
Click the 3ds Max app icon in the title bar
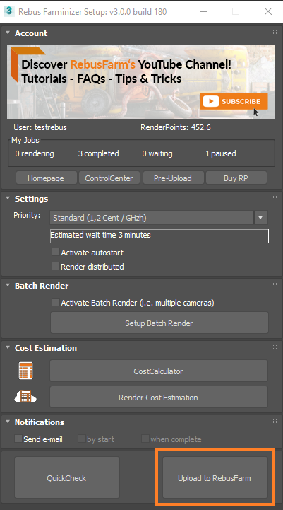(8, 11)
